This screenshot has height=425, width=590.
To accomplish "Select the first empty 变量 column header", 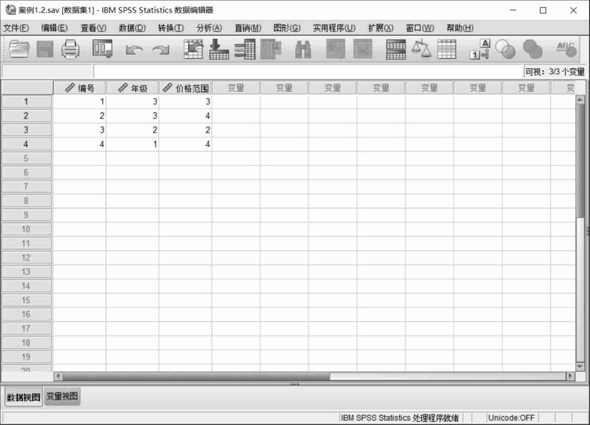I will click(x=236, y=88).
